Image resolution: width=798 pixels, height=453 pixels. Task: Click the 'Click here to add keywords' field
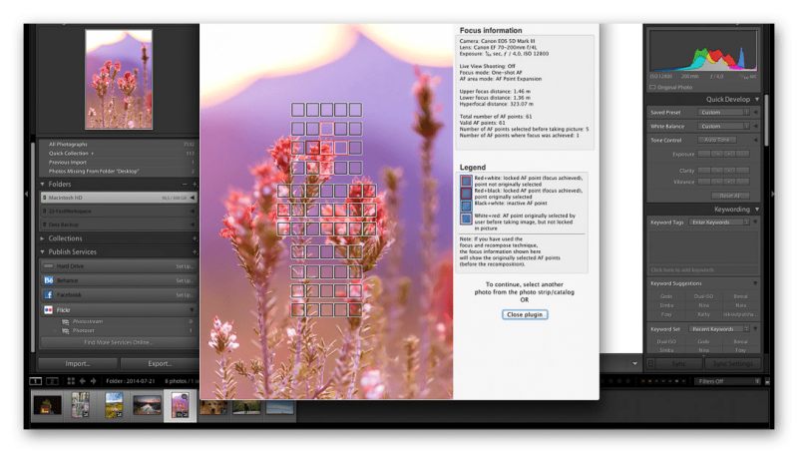pos(703,269)
